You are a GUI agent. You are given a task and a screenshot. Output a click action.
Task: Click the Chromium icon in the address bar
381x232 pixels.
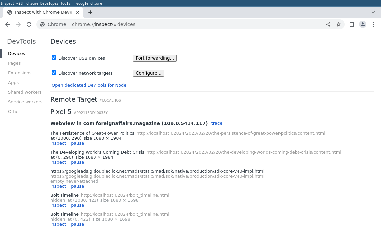42,24
